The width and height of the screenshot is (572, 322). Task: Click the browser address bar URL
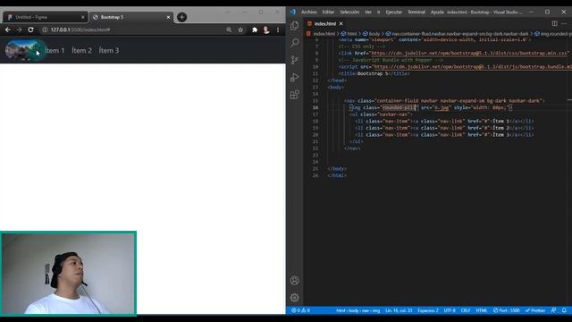coord(80,30)
